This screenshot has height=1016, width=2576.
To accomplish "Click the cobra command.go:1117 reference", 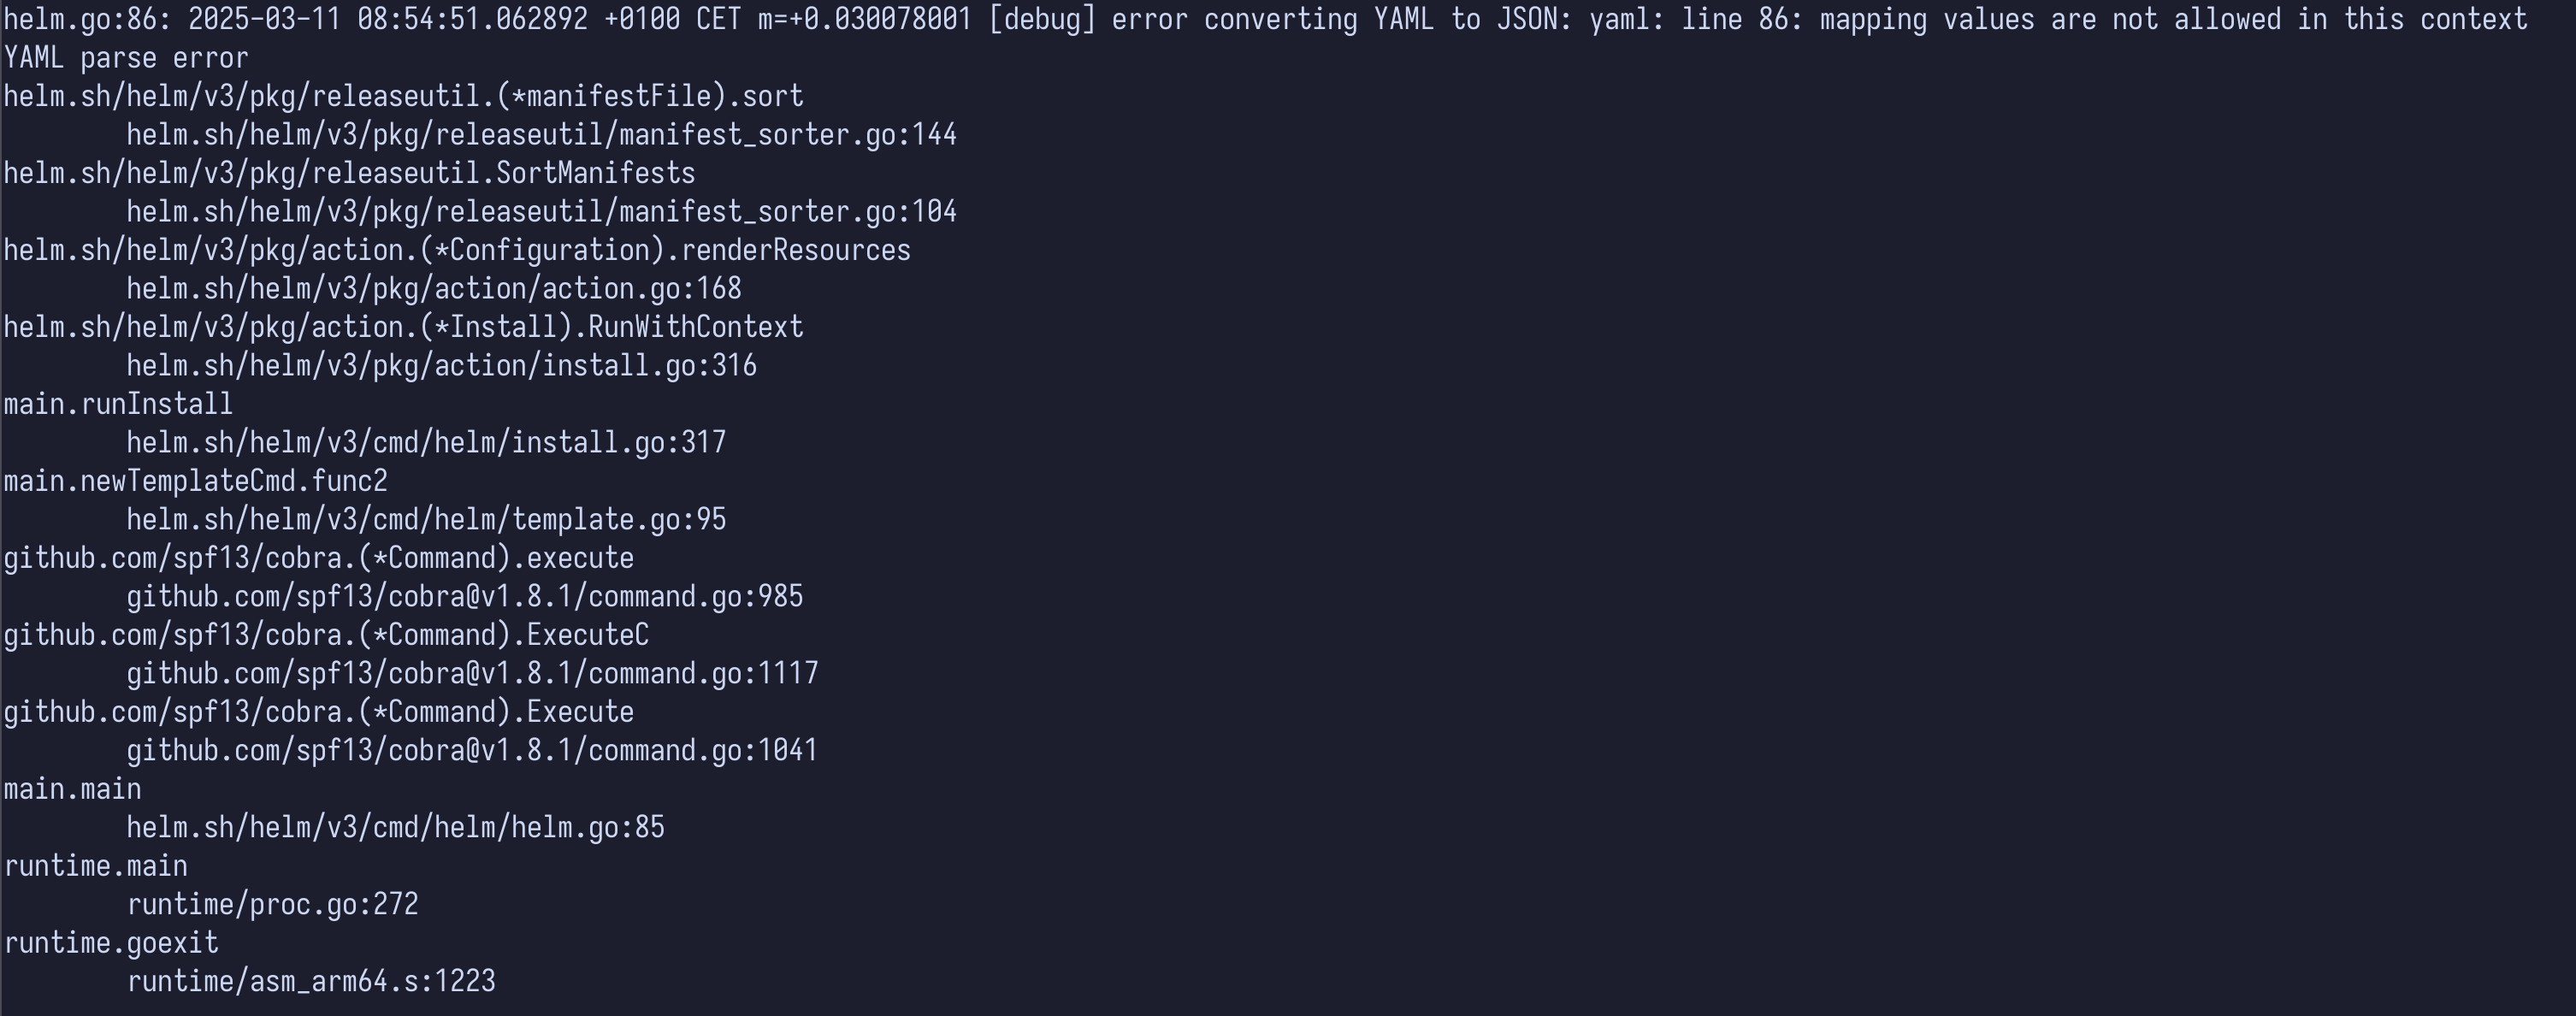I will 472,674.
